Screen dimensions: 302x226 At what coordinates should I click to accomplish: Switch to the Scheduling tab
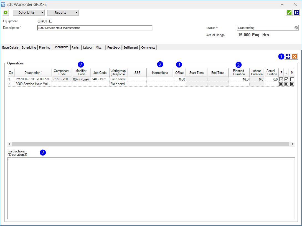29,47
